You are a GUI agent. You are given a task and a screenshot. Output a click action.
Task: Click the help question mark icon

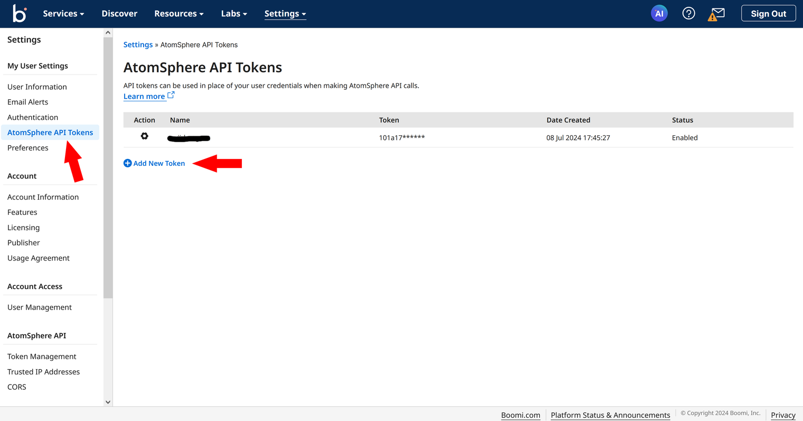pyautogui.click(x=688, y=13)
